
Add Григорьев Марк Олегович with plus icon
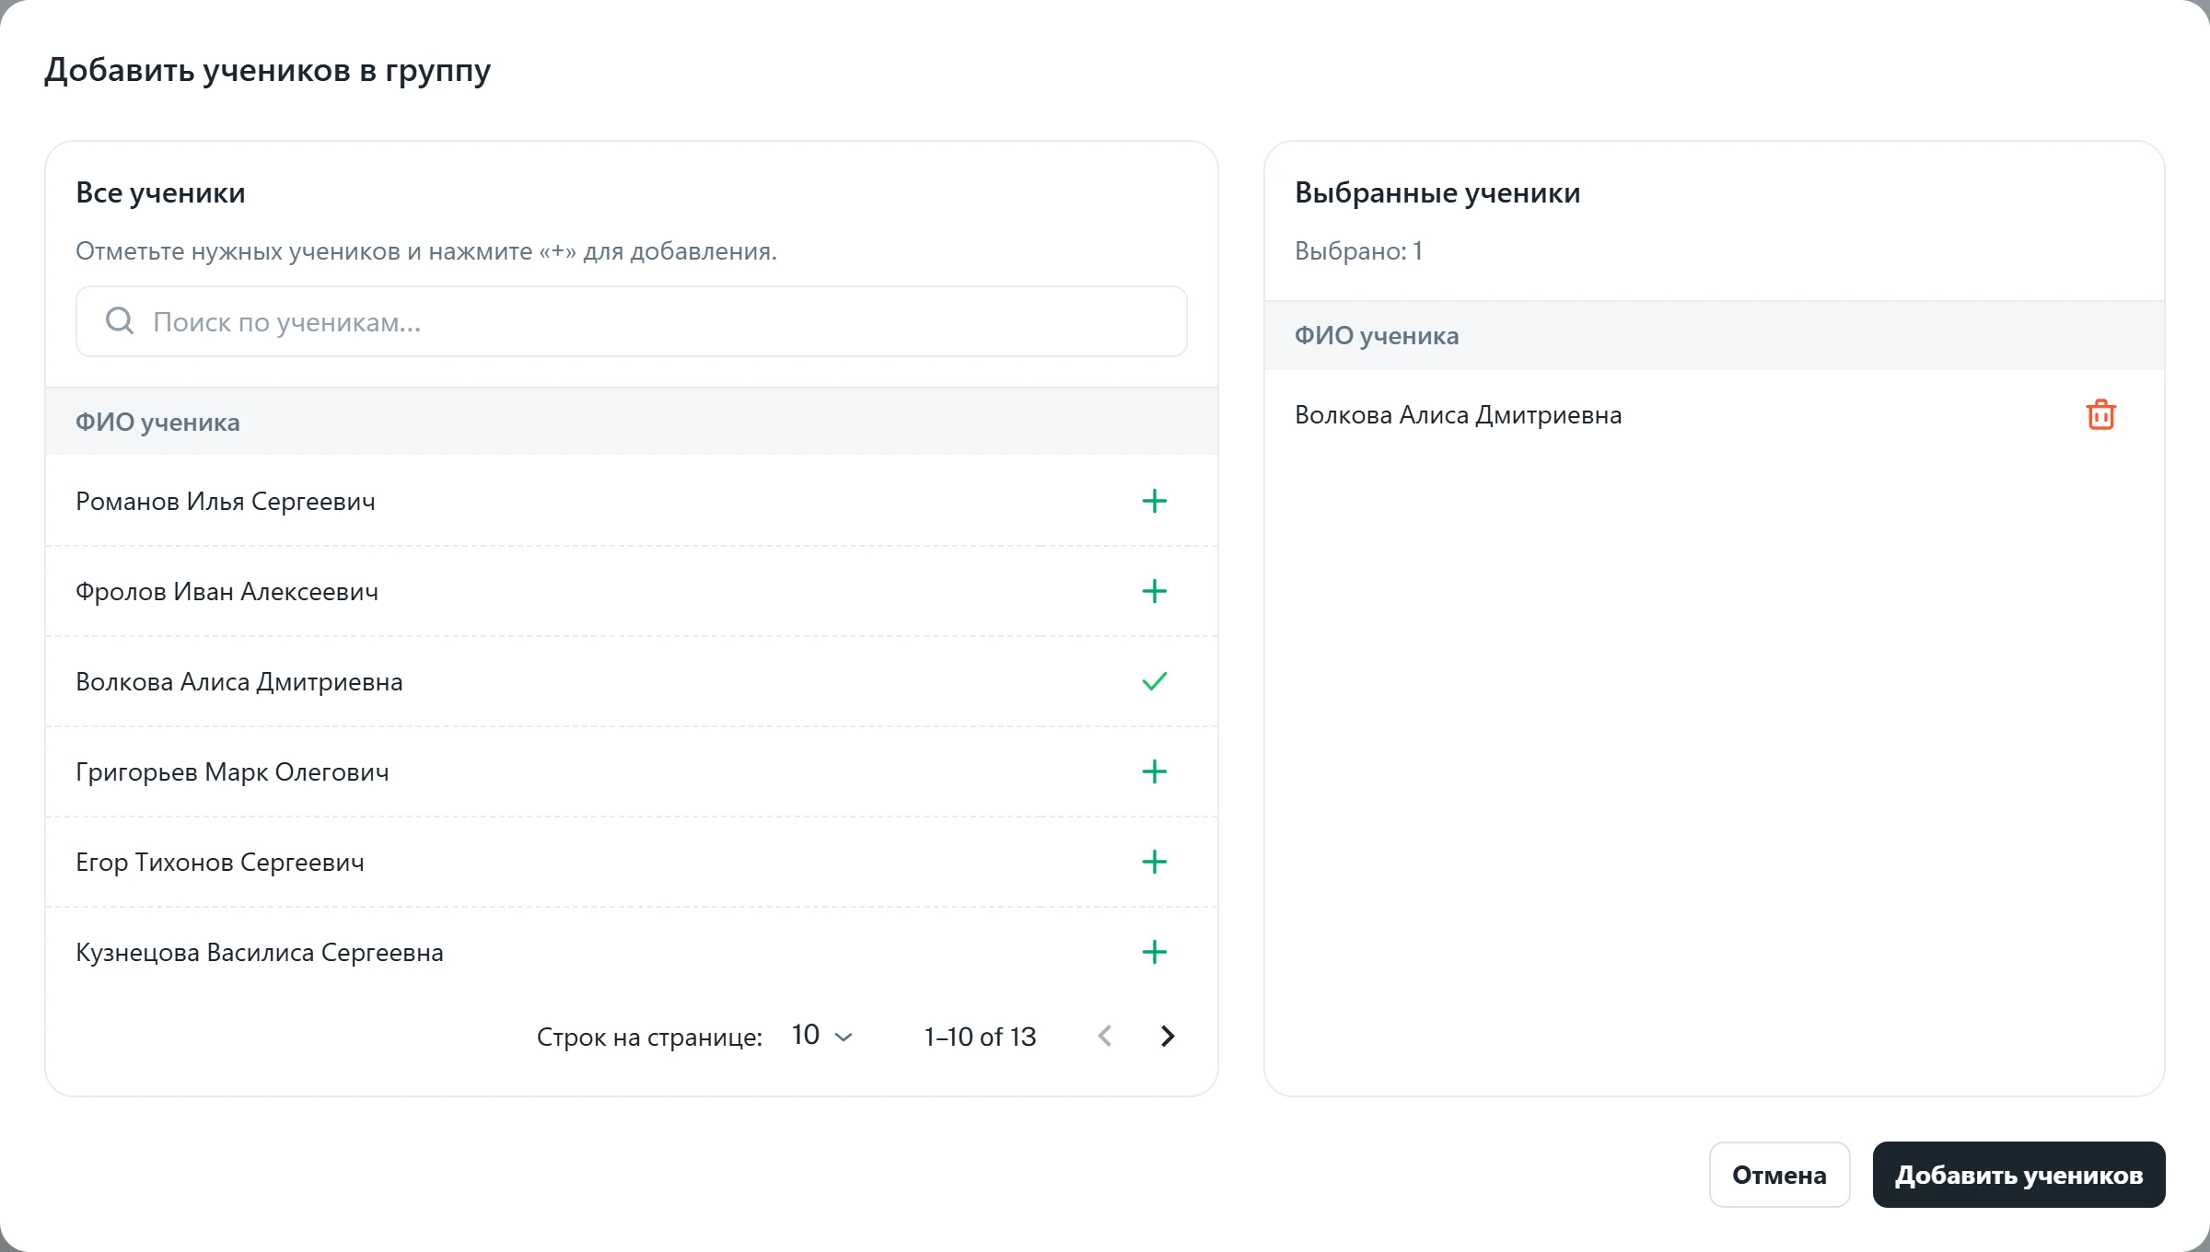[1154, 771]
